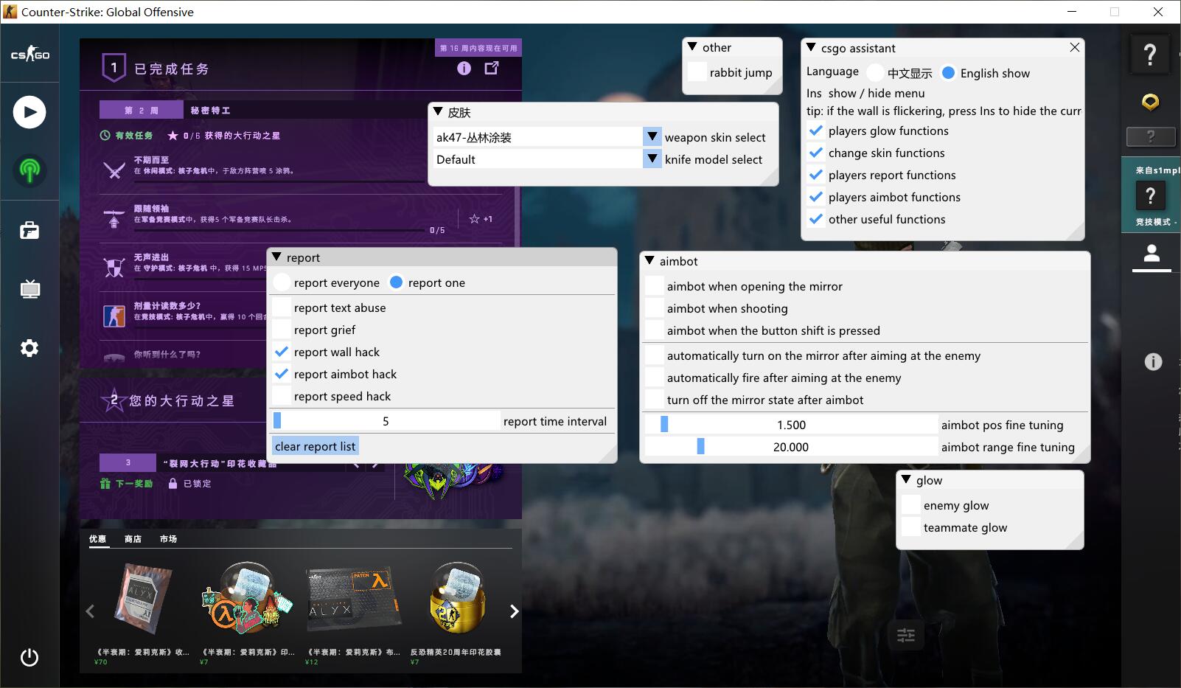Viewport: 1181px width, 688px height.
Task: Open the inventory briefcase icon
Action: [29, 230]
